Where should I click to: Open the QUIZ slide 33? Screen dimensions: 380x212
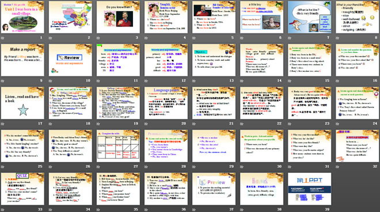tap(22, 189)
